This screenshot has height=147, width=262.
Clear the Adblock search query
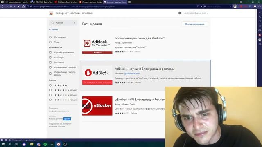tap(75, 23)
